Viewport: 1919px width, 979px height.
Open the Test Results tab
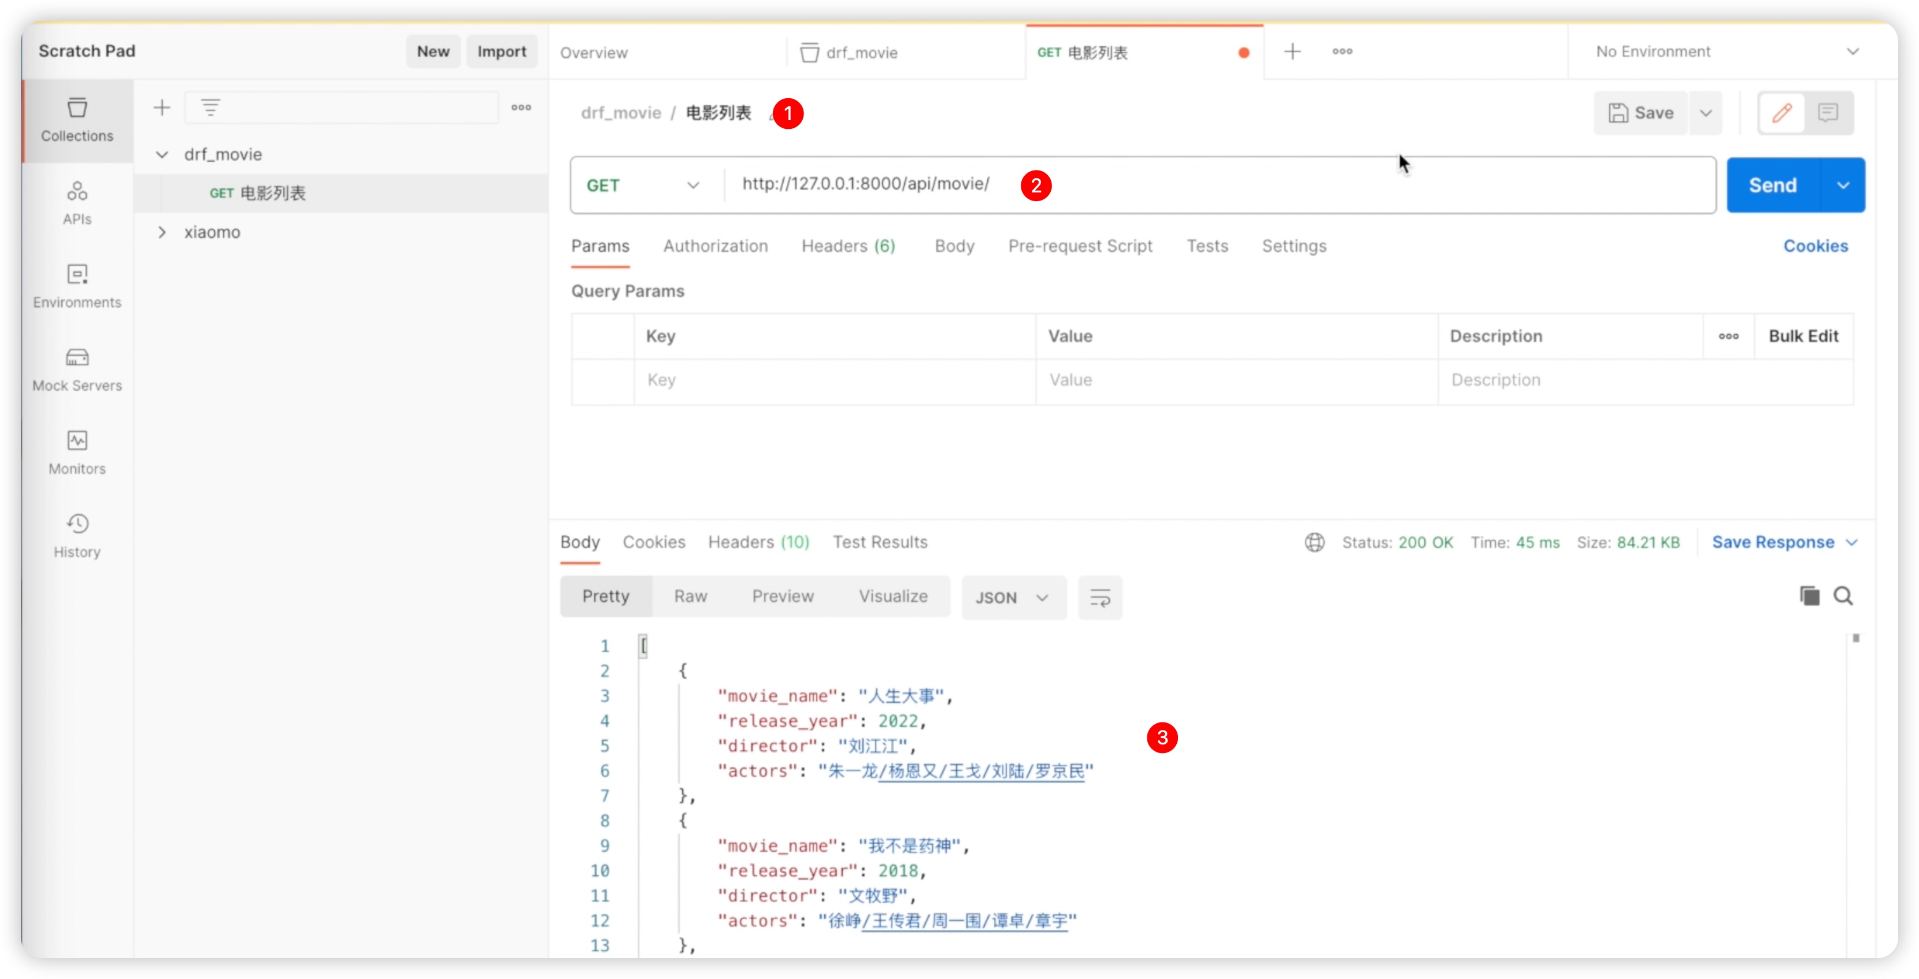click(880, 543)
